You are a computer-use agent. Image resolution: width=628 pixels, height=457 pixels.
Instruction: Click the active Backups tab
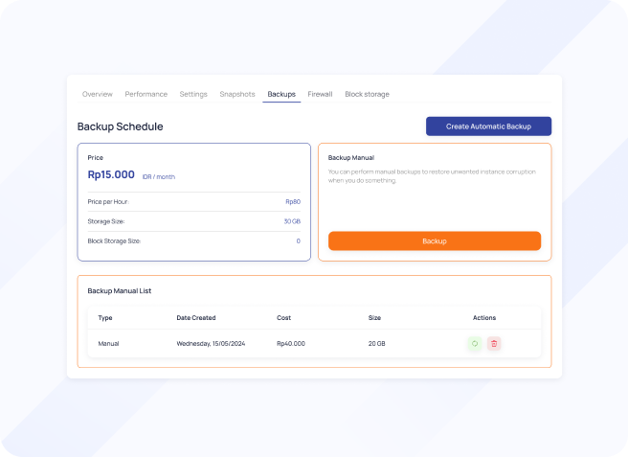click(x=281, y=94)
